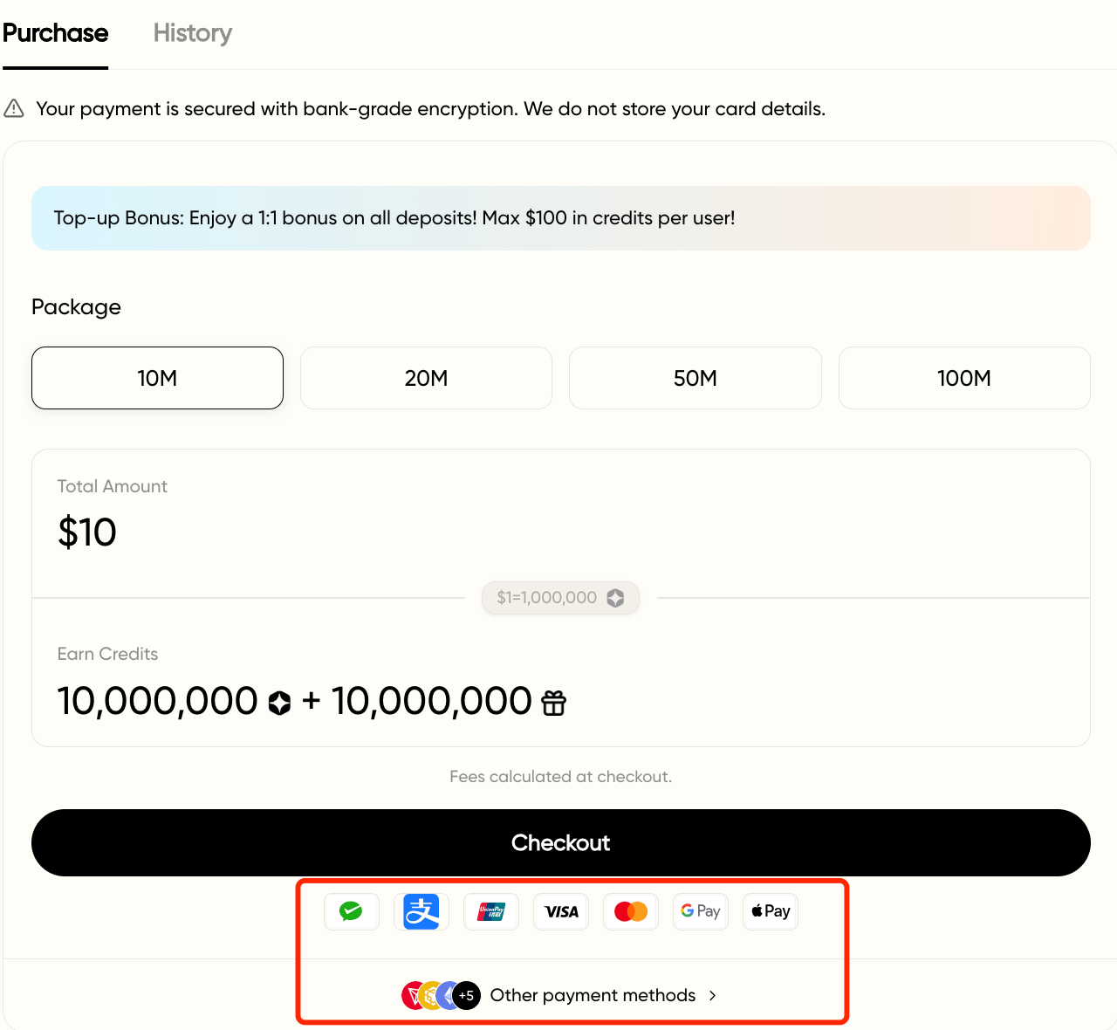
Task: Open the Purchase tab
Action: [x=55, y=33]
